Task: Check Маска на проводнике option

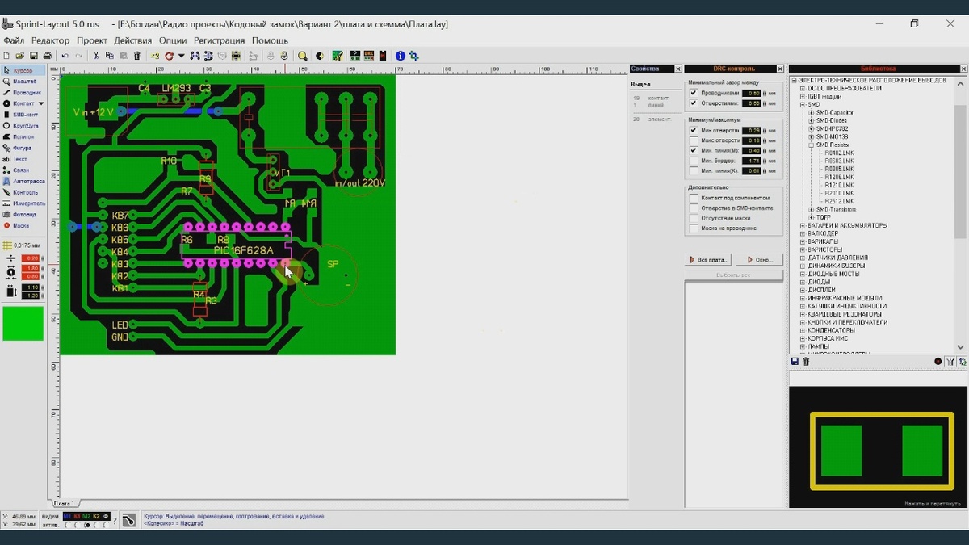Action: 695,228
